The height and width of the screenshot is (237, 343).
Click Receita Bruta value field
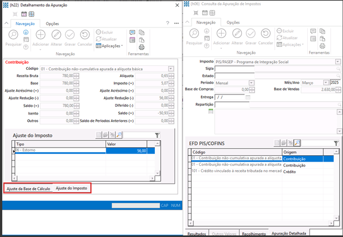tap(57, 76)
